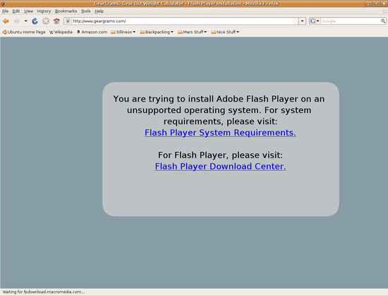Expand the Nice Stuff bookmarks folder
This screenshot has width=388, height=296.
[x=225, y=32]
